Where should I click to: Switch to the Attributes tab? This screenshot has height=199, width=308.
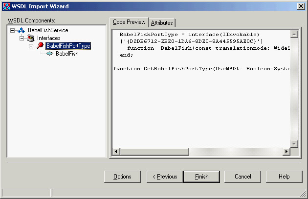tap(162, 23)
